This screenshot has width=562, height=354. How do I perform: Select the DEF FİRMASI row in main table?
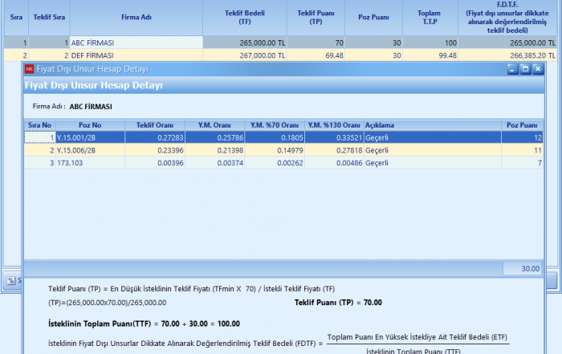pyautogui.click(x=136, y=55)
